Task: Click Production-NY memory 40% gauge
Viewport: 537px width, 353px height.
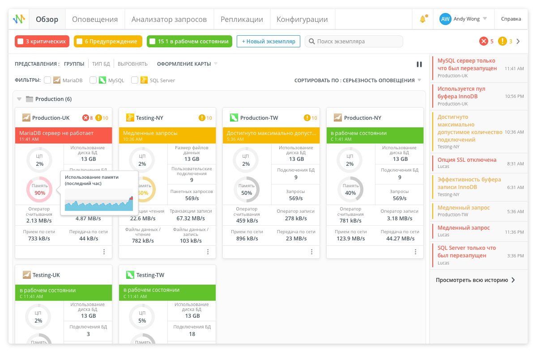Action: point(350,189)
